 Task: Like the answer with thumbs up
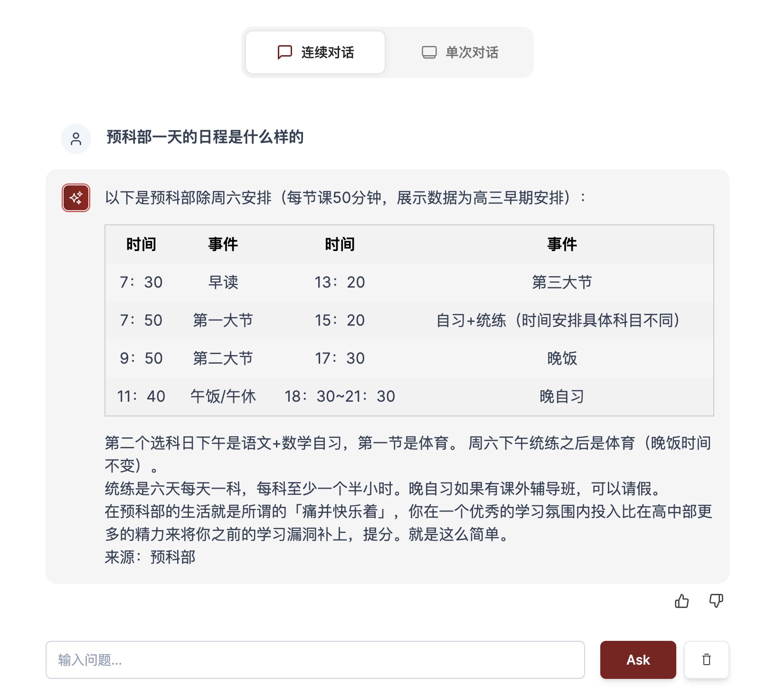(681, 601)
